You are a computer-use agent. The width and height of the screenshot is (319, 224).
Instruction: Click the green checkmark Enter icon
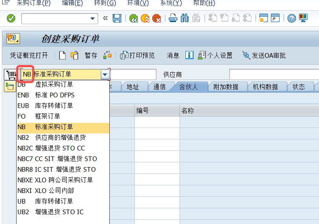11,19
